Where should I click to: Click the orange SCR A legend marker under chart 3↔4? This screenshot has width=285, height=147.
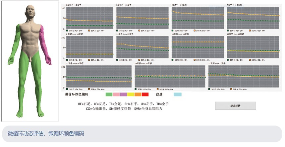point(139,30)
